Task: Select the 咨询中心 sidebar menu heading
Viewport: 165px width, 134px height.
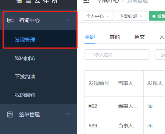Action: click(x=39, y=20)
